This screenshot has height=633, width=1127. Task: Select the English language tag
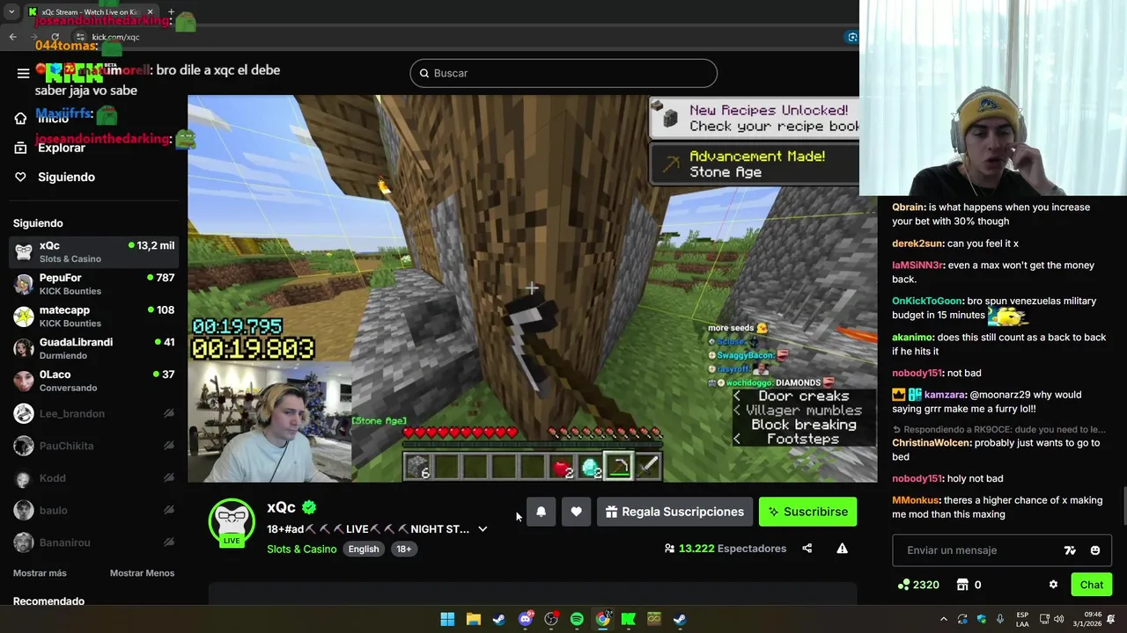363,549
